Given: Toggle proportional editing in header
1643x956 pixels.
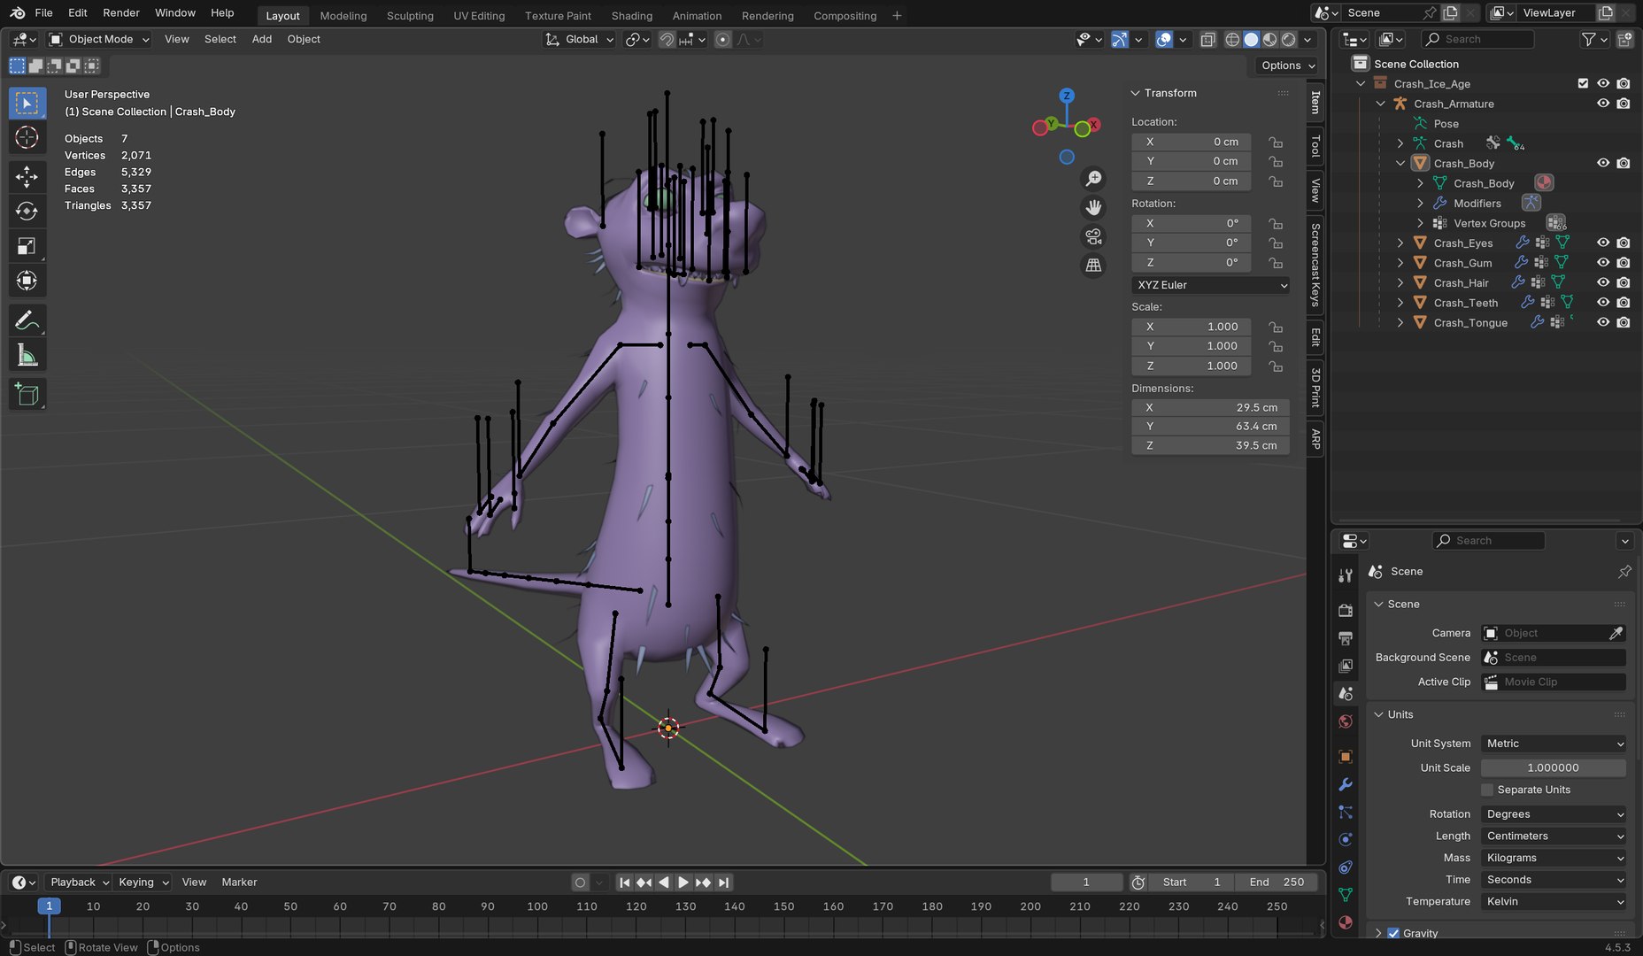Looking at the screenshot, I should click(722, 39).
